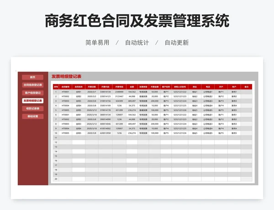274x210 pixels.
Task: Select date cell 2020/3/2 in row 2
Action: 92,96
